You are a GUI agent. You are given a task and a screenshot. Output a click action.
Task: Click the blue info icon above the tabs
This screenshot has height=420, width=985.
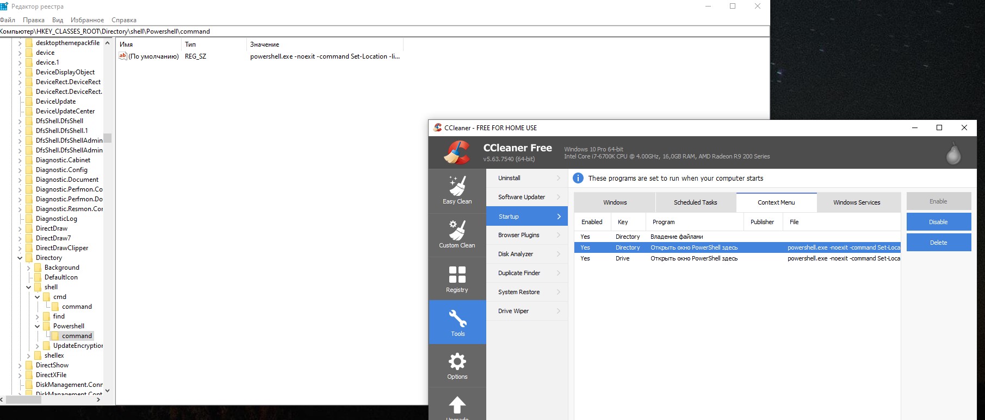click(578, 178)
